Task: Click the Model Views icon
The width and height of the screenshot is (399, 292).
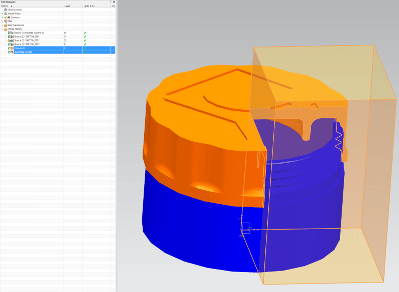Action: (x=5, y=13)
